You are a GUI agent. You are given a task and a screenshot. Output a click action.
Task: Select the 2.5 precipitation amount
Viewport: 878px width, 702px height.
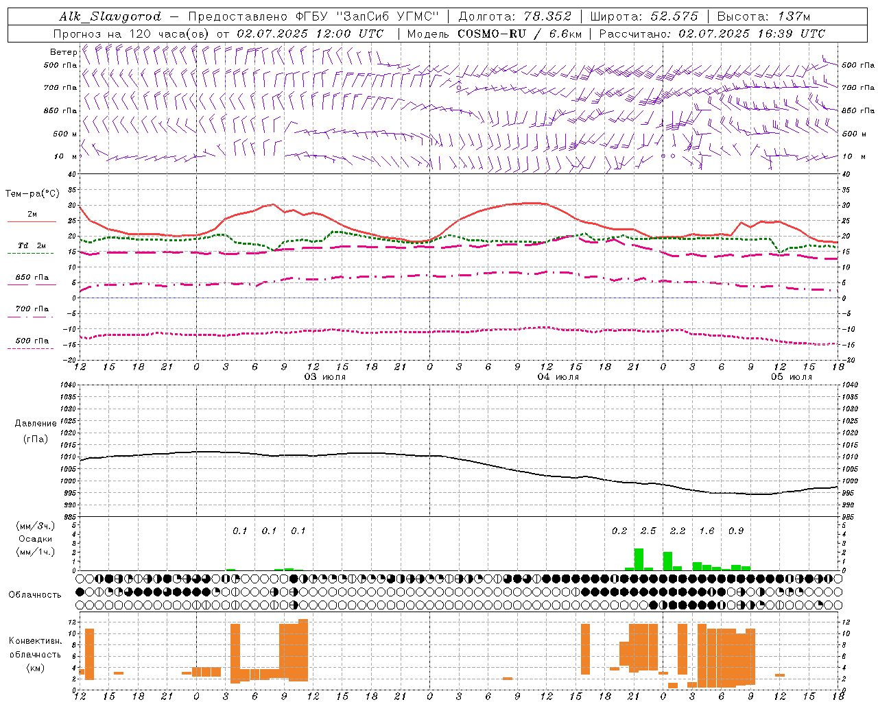coord(648,531)
